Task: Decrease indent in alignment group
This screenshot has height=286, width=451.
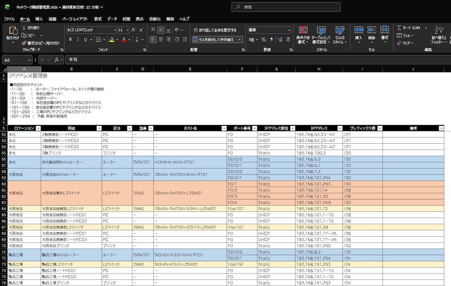Action: pyautogui.click(x=177, y=39)
